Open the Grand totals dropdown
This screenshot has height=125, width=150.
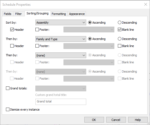pos(61,89)
